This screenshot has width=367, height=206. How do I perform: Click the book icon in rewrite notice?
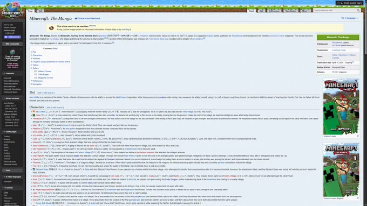click(51, 28)
